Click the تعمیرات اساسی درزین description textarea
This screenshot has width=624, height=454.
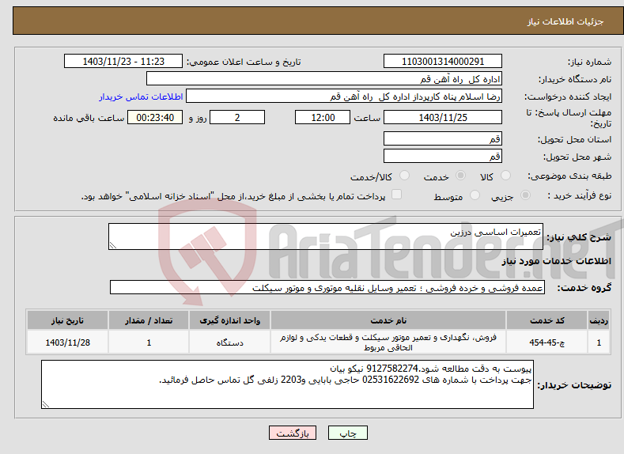pyautogui.click(x=326, y=236)
